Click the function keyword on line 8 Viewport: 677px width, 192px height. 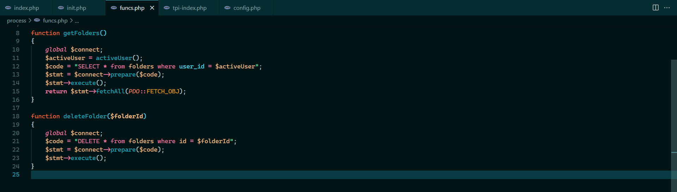(x=45, y=33)
